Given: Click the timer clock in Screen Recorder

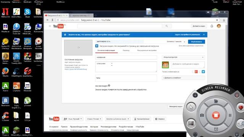Looking at the screenshot, I should point(216,129).
